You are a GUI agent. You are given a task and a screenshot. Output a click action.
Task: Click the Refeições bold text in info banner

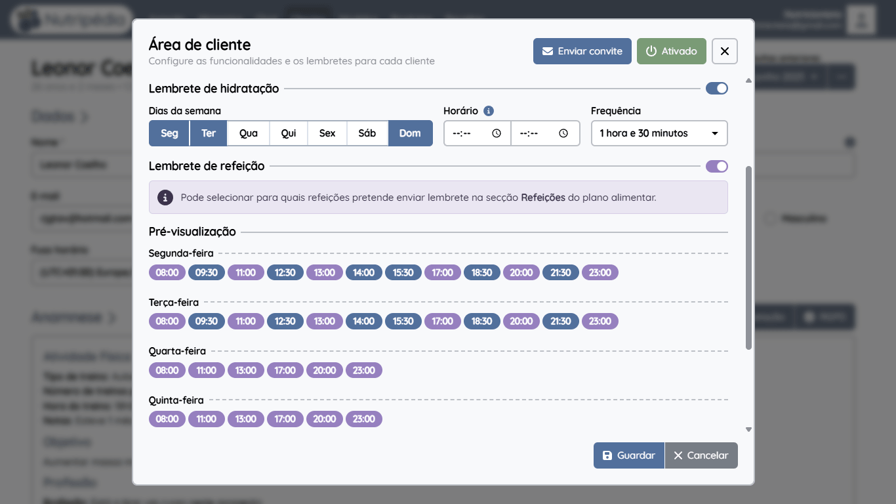click(543, 197)
